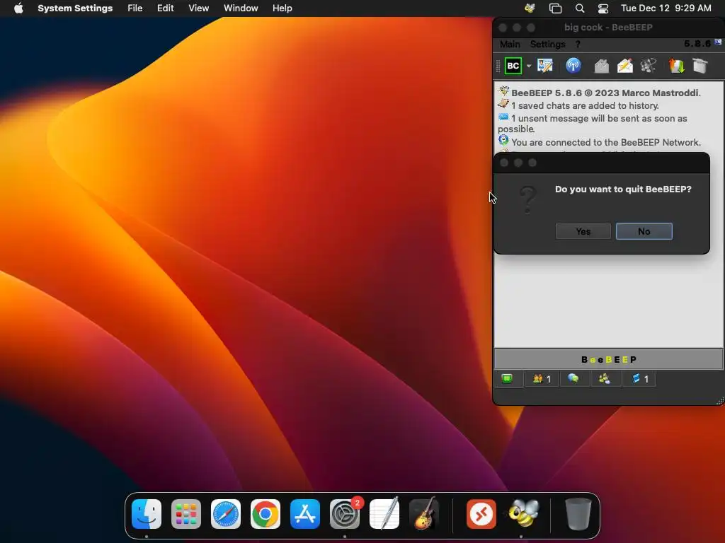The height and width of the screenshot is (543, 725).
Task: Open the View menu in menu bar
Action: pos(198,8)
